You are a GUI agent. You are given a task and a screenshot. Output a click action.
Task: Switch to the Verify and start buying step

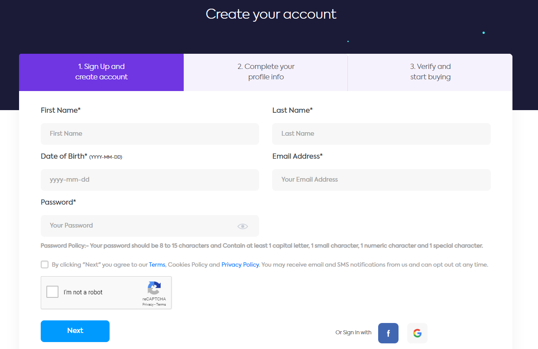[x=430, y=72]
